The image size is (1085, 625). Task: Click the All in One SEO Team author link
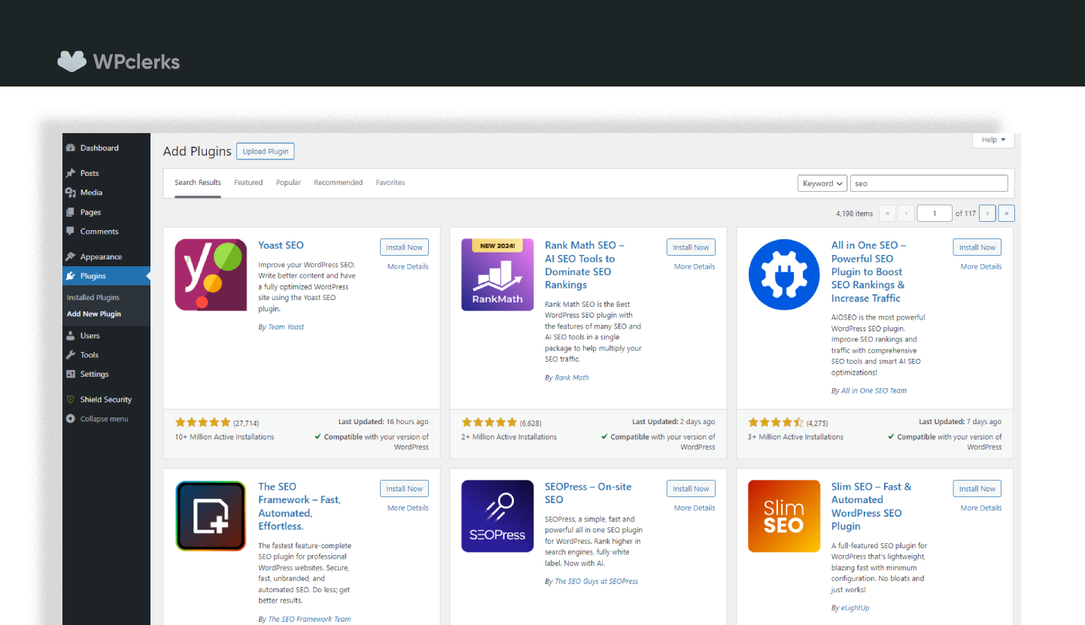tap(874, 391)
